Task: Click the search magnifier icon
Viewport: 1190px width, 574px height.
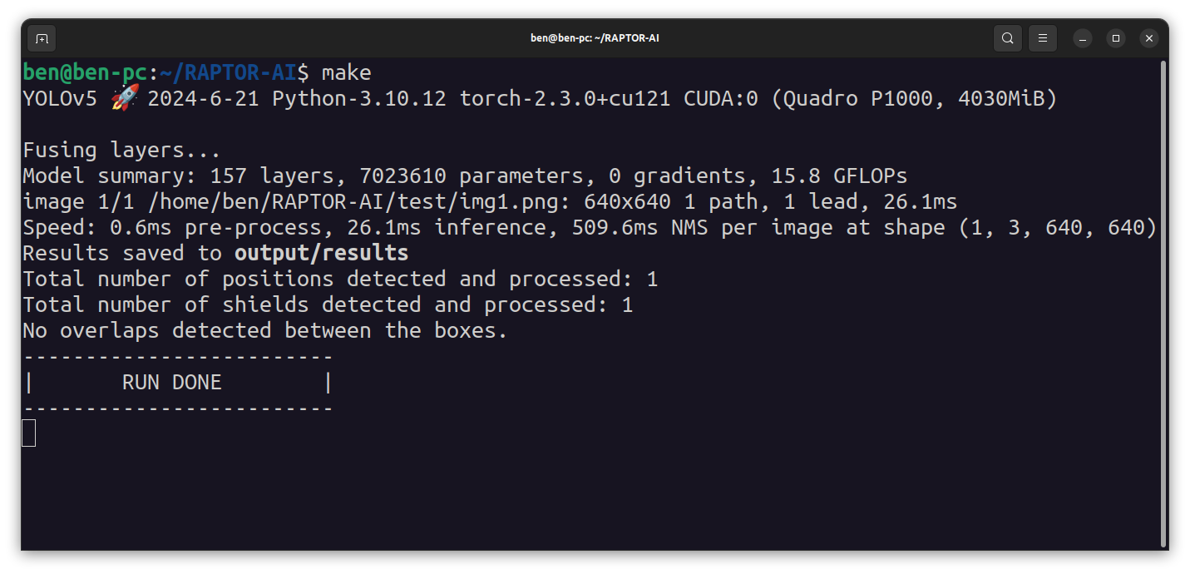Action: pos(1007,38)
